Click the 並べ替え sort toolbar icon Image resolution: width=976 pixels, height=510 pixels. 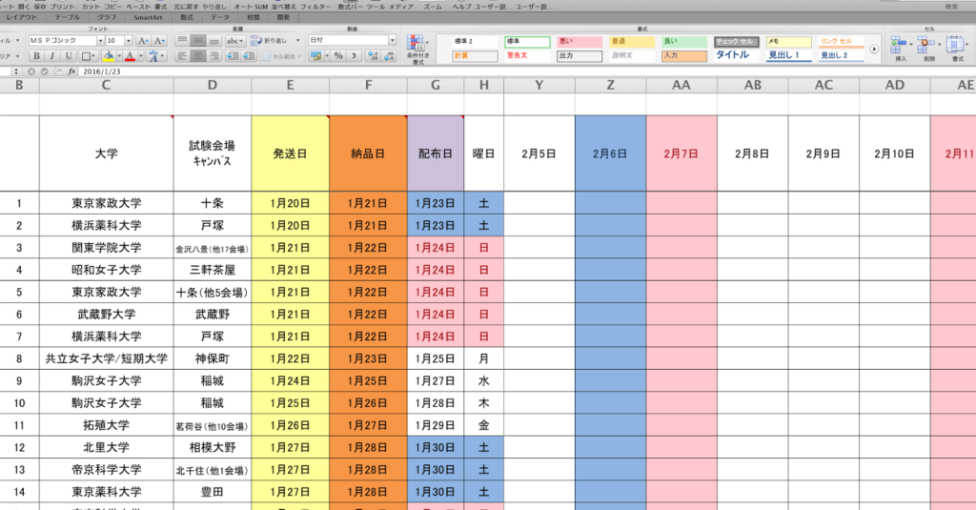[x=284, y=7]
